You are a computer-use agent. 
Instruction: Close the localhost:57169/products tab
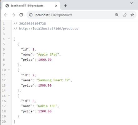(x=56, y=6)
